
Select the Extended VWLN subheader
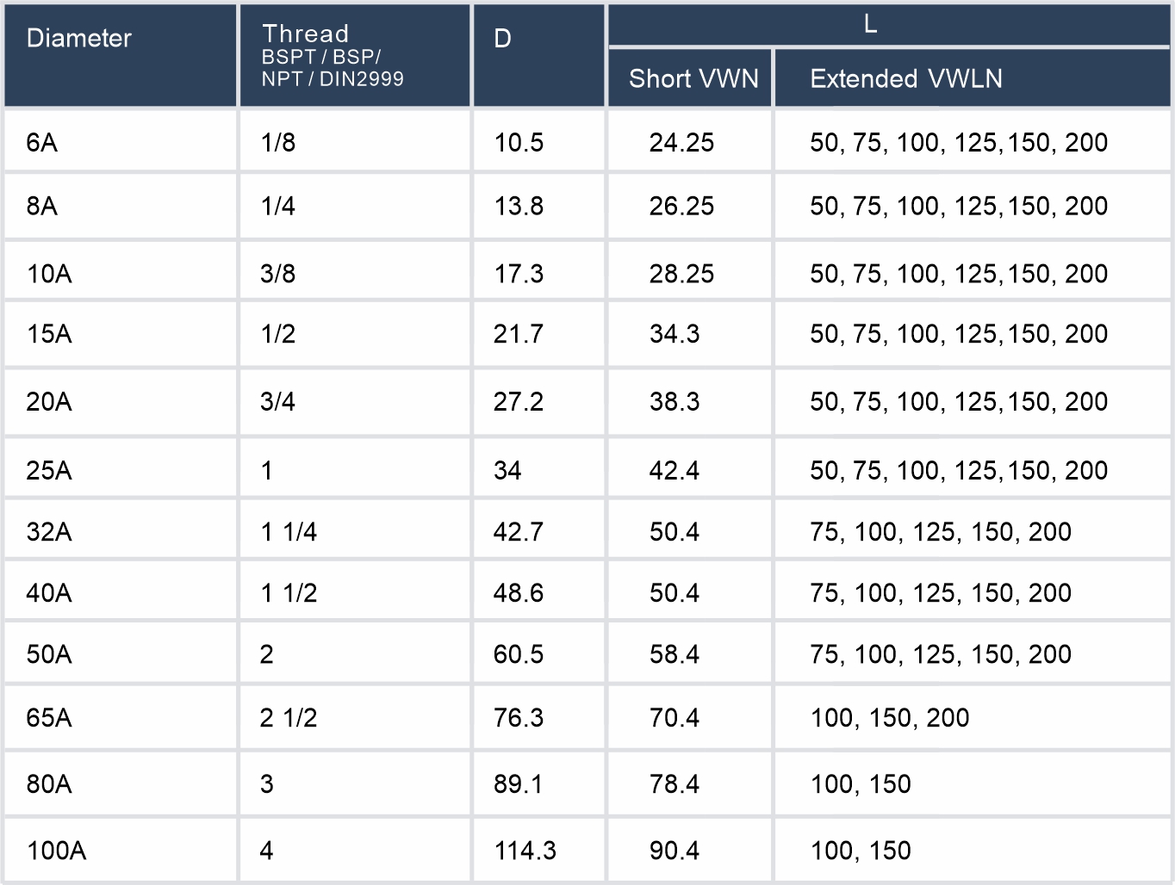(x=906, y=79)
